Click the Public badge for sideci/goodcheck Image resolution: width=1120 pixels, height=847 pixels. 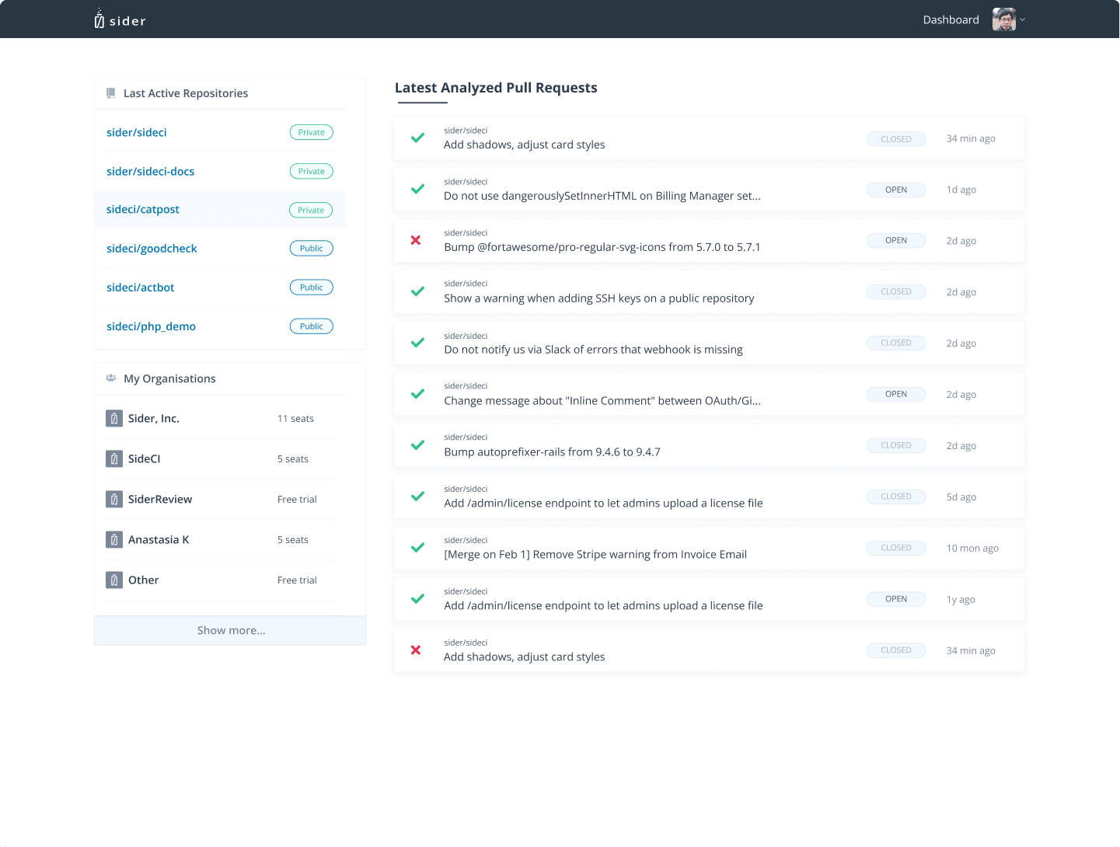pos(312,249)
